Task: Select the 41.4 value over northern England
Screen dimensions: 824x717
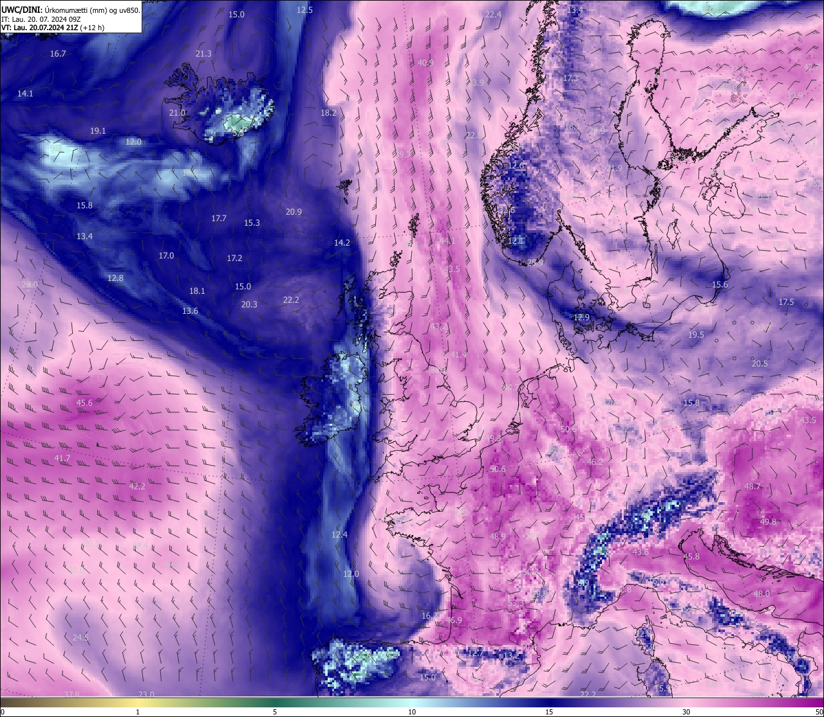Action: point(458,354)
